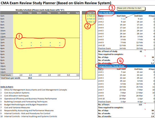Screen dimensions: 155x118
Task: Click red comment marker beside hours of study 61
Action: tap(145, 50)
